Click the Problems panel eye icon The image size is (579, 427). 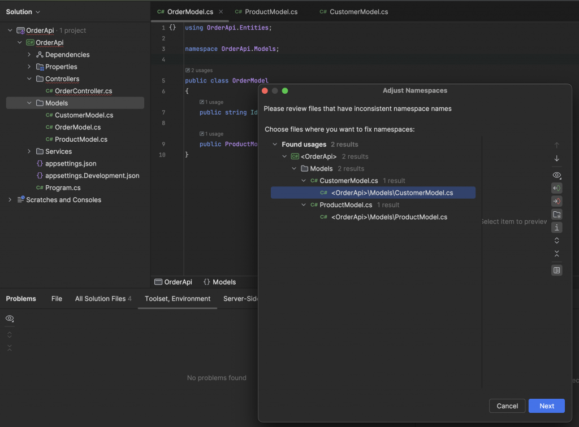coord(10,319)
